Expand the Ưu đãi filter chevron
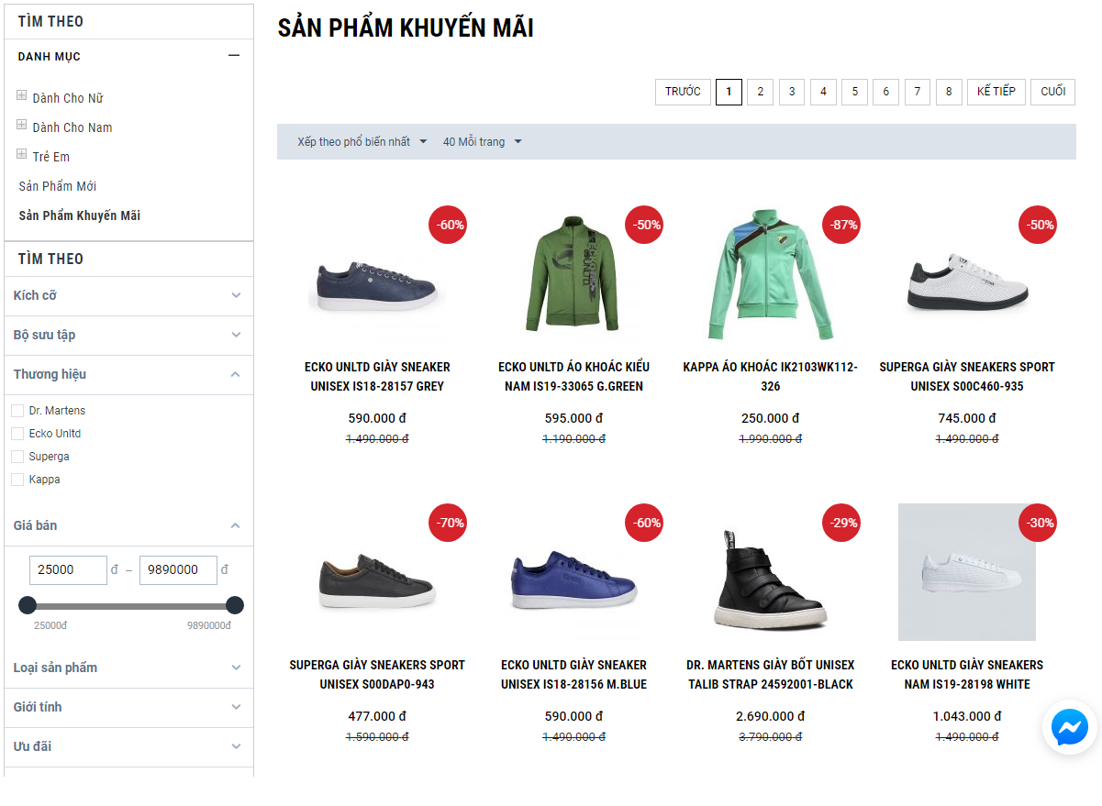The image size is (1102, 806). (x=236, y=746)
